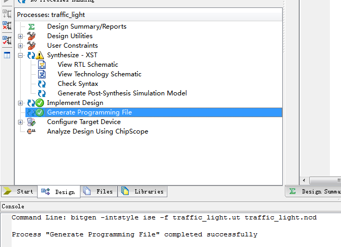Screen dimensions: 341x247
Task: Click Implement Design rerun arrows icon
Action: [31, 103]
